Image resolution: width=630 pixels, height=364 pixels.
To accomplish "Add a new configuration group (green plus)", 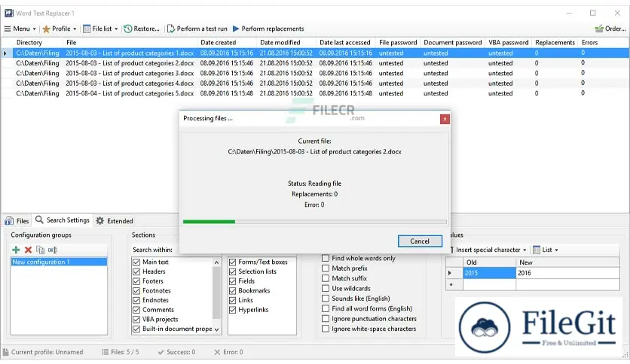I will tap(16, 250).
